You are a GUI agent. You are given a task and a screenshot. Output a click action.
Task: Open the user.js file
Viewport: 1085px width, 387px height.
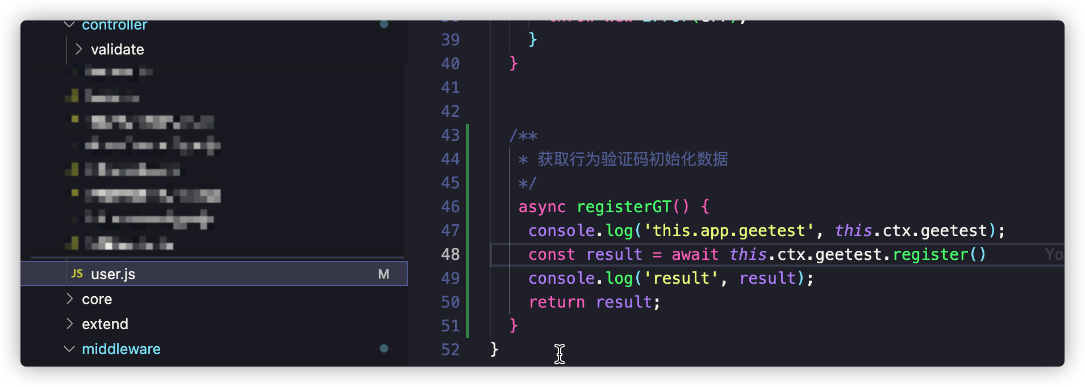(214, 274)
